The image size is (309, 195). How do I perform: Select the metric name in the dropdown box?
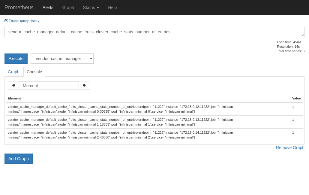[x=62, y=59]
